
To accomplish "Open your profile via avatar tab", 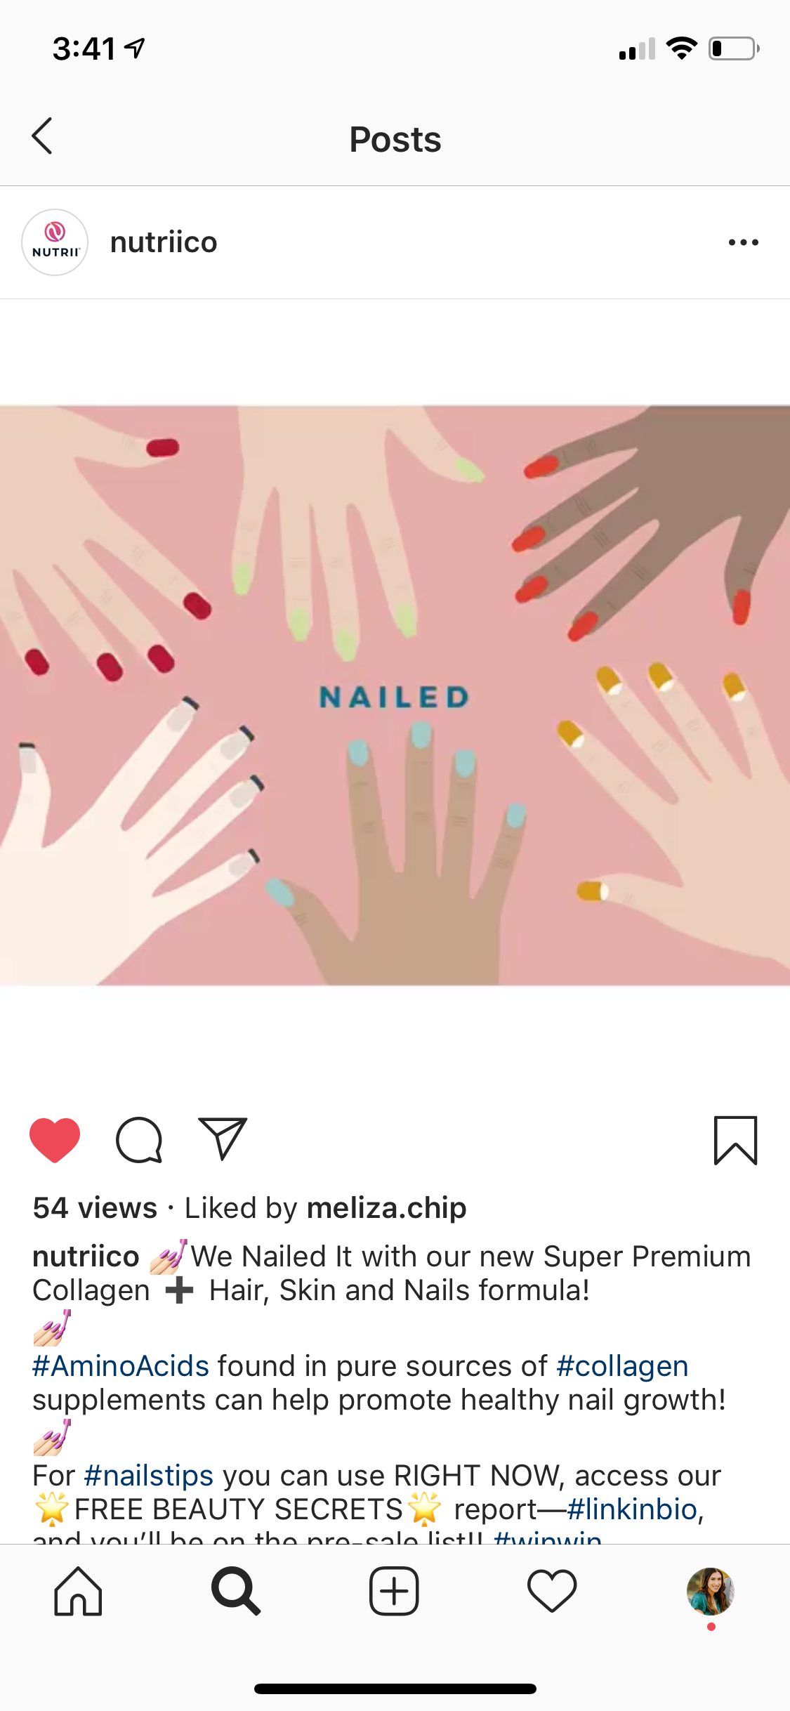I will (x=711, y=1592).
